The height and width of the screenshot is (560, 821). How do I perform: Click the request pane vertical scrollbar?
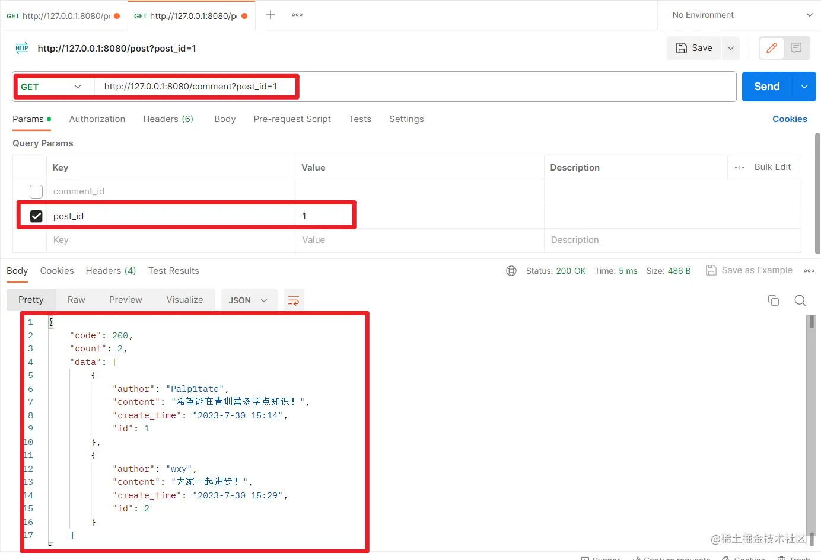tap(817, 194)
